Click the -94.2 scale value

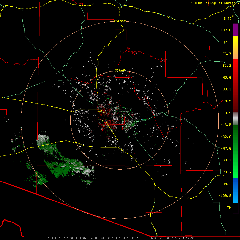226,184
